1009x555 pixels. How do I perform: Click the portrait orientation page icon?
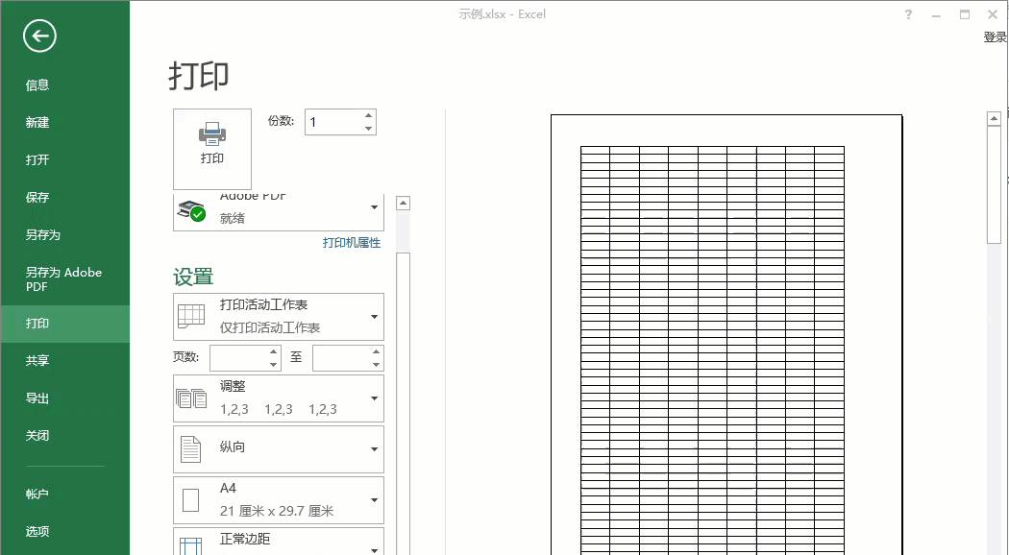(x=191, y=449)
